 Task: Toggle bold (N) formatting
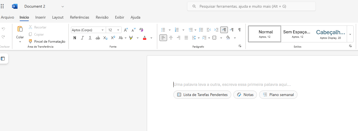point(75,38)
